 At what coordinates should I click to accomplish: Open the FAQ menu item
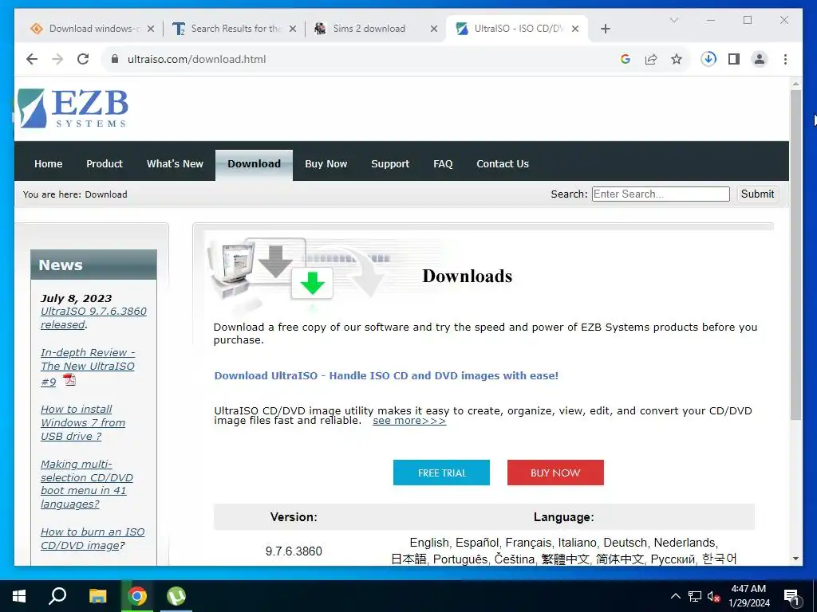(443, 164)
